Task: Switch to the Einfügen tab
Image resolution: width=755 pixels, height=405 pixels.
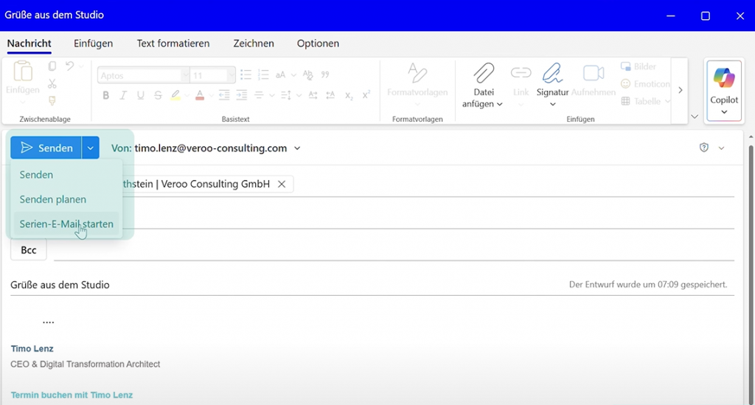Action: point(94,44)
